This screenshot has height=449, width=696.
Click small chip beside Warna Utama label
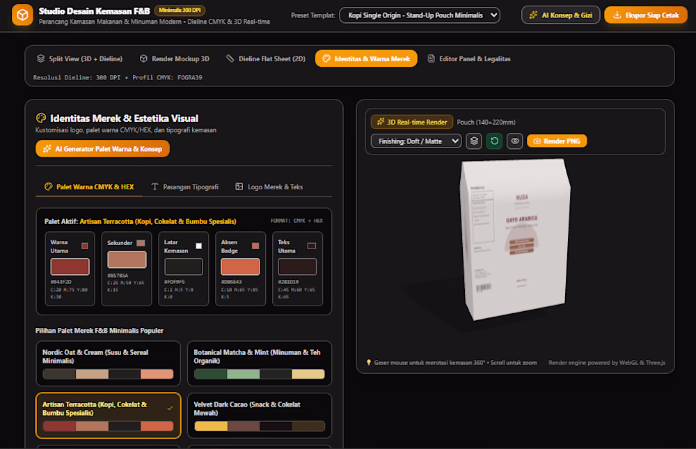point(85,246)
